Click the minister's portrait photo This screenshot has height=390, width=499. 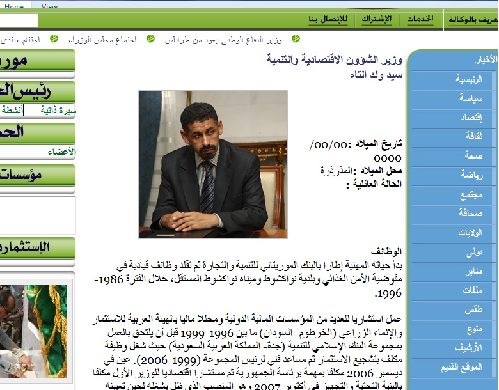(213, 164)
